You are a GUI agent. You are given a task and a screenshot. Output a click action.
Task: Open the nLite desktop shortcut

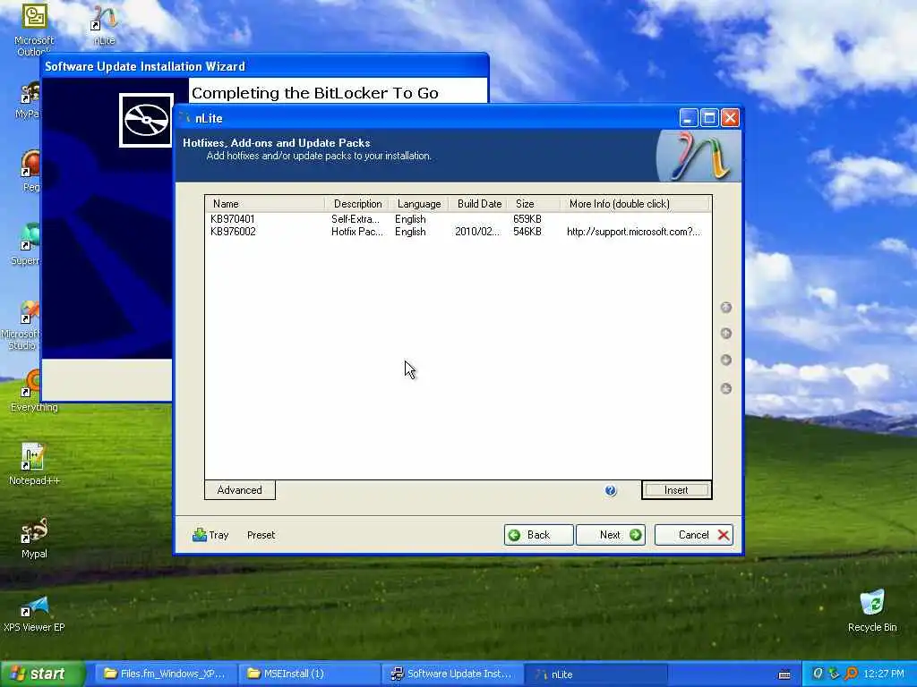(x=104, y=26)
